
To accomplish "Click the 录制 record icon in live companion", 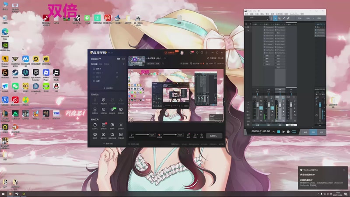I will coord(195,135).
